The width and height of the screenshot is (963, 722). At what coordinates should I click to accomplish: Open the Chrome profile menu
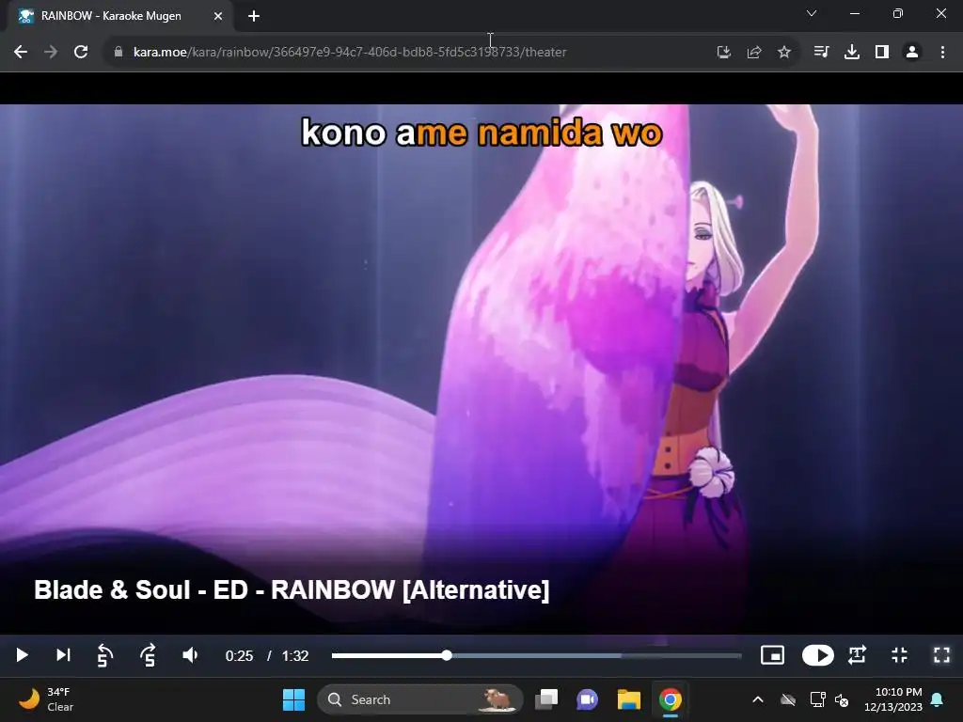(x=912, y=53)
